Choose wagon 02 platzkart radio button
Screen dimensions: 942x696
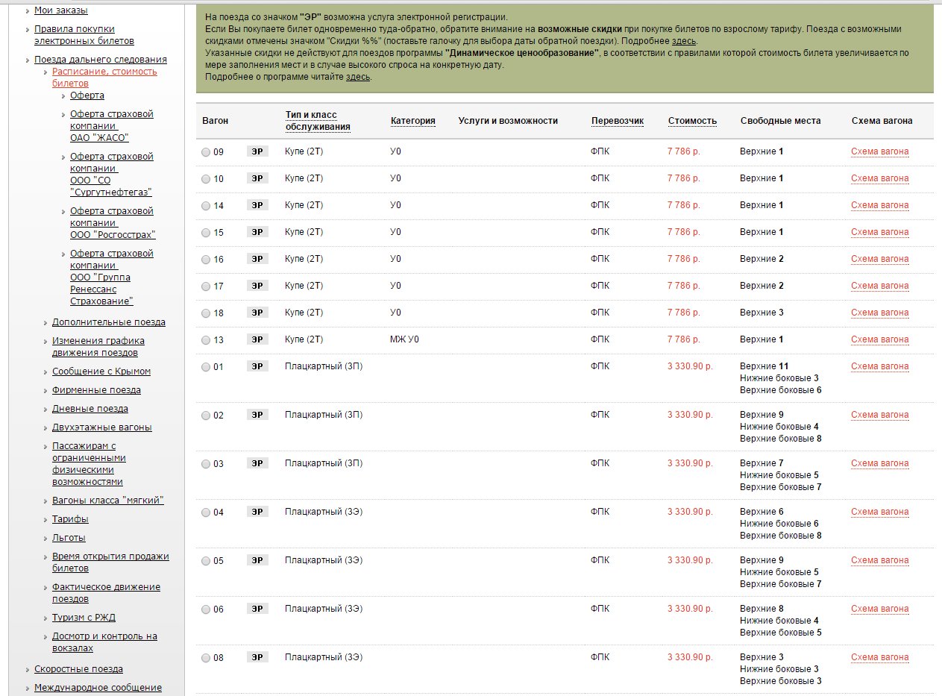coord(206,416)
